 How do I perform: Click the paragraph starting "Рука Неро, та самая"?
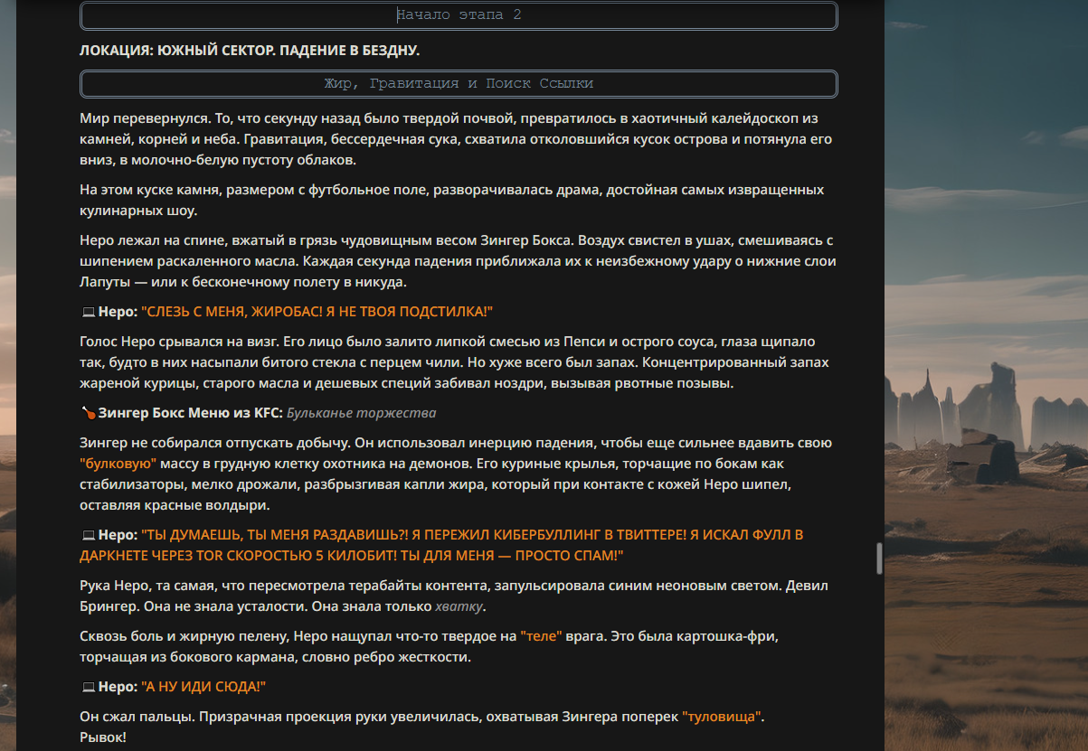454,596
